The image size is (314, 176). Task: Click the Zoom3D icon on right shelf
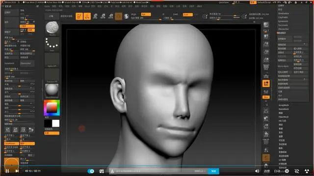(x=266, y=126)
